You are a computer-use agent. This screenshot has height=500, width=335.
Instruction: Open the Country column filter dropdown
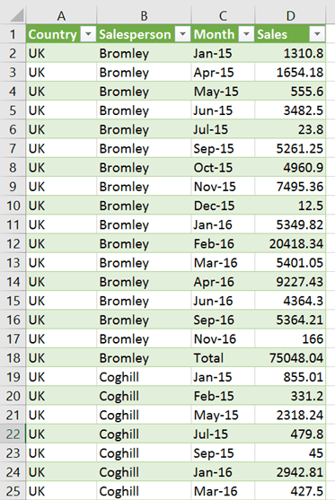88,34
